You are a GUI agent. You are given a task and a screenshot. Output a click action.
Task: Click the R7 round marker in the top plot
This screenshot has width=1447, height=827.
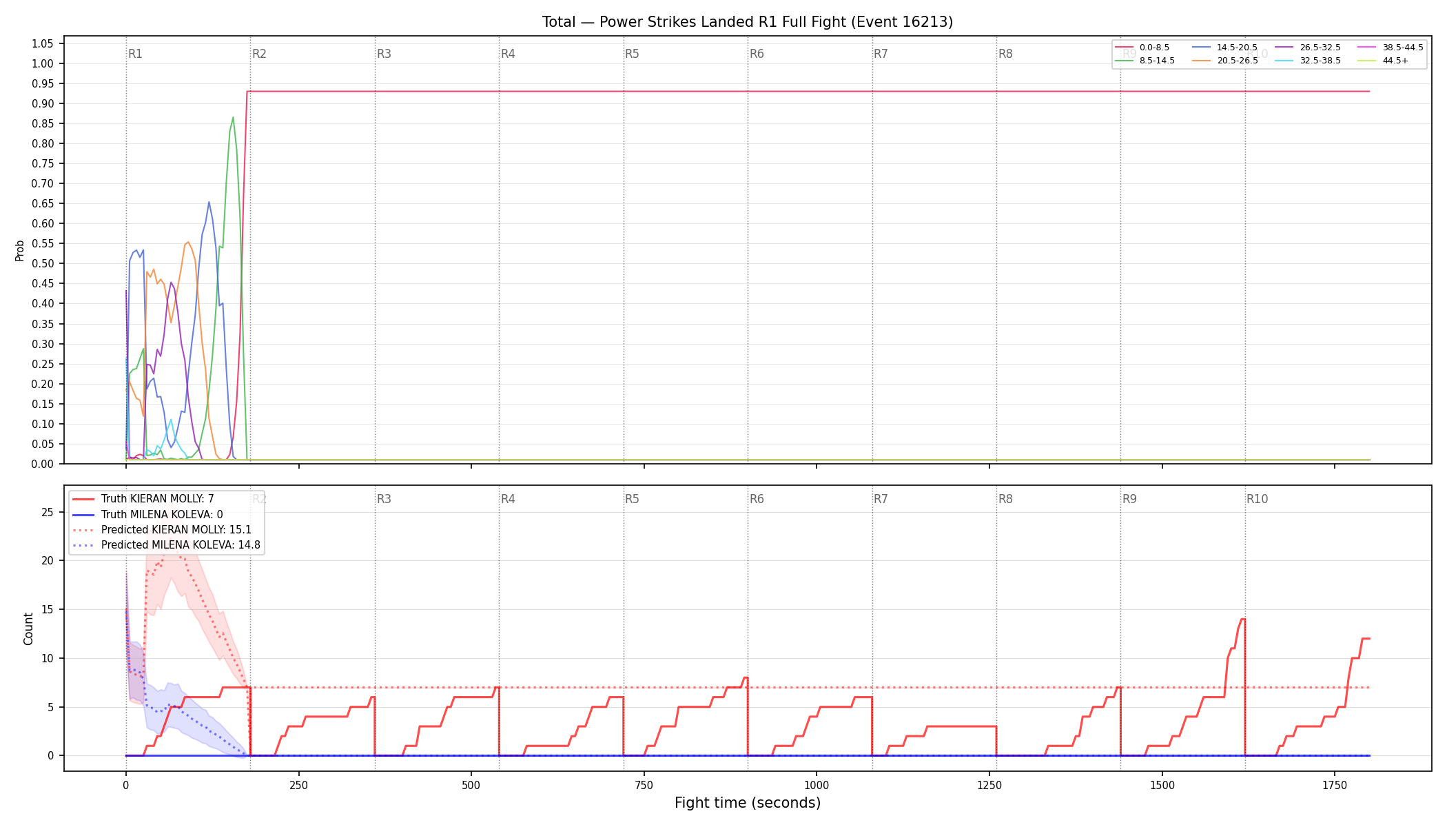tap(881, 54)
